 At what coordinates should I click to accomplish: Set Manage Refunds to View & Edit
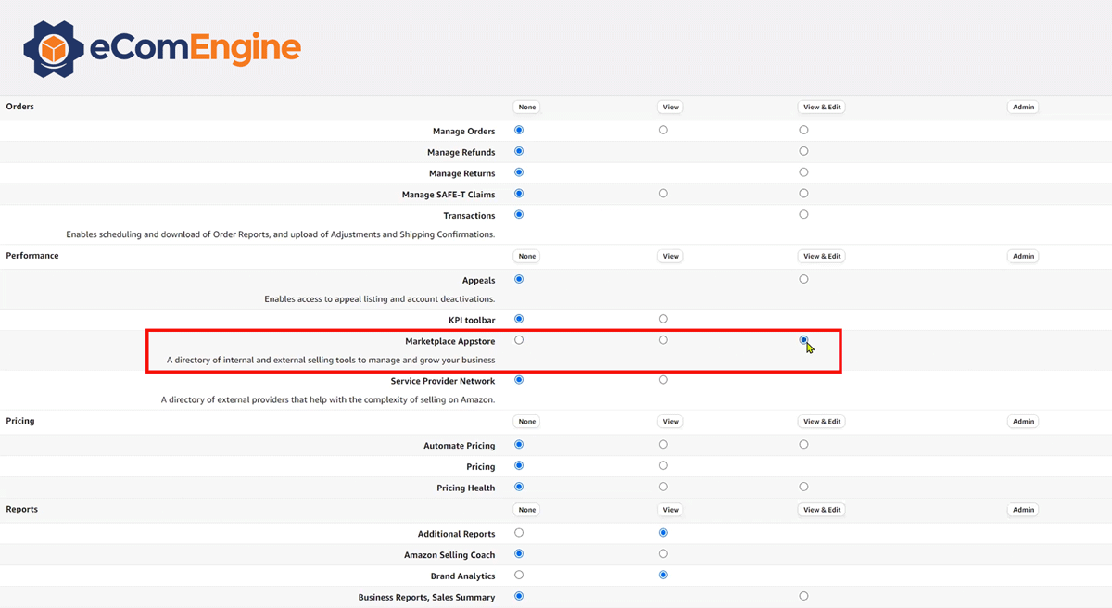click(x=803, y=151)
